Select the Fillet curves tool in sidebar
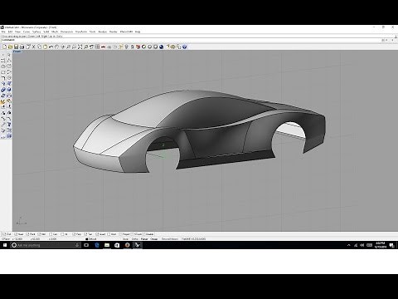 [x=3, y=78]
